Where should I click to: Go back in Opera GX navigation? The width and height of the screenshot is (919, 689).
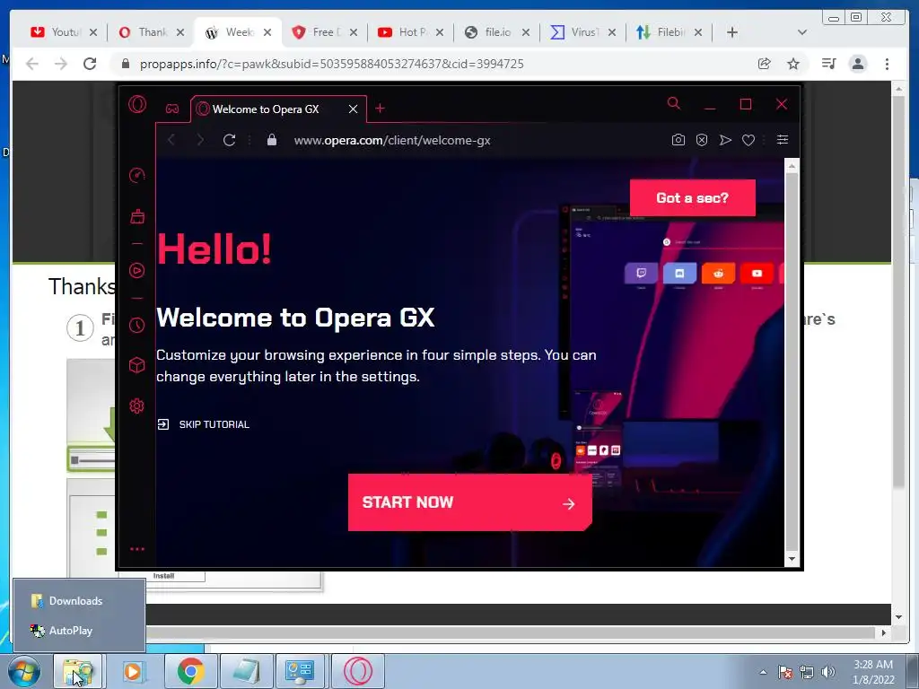tap(171, 140)
